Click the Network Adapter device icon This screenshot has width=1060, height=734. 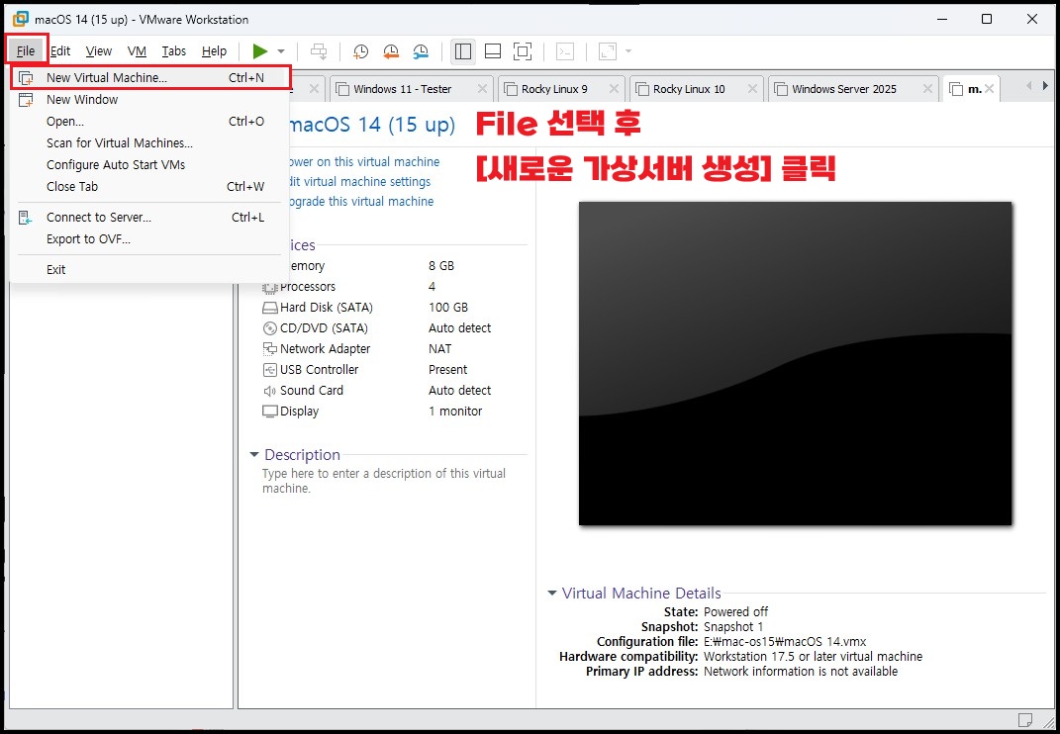click(x=270, y=349)
